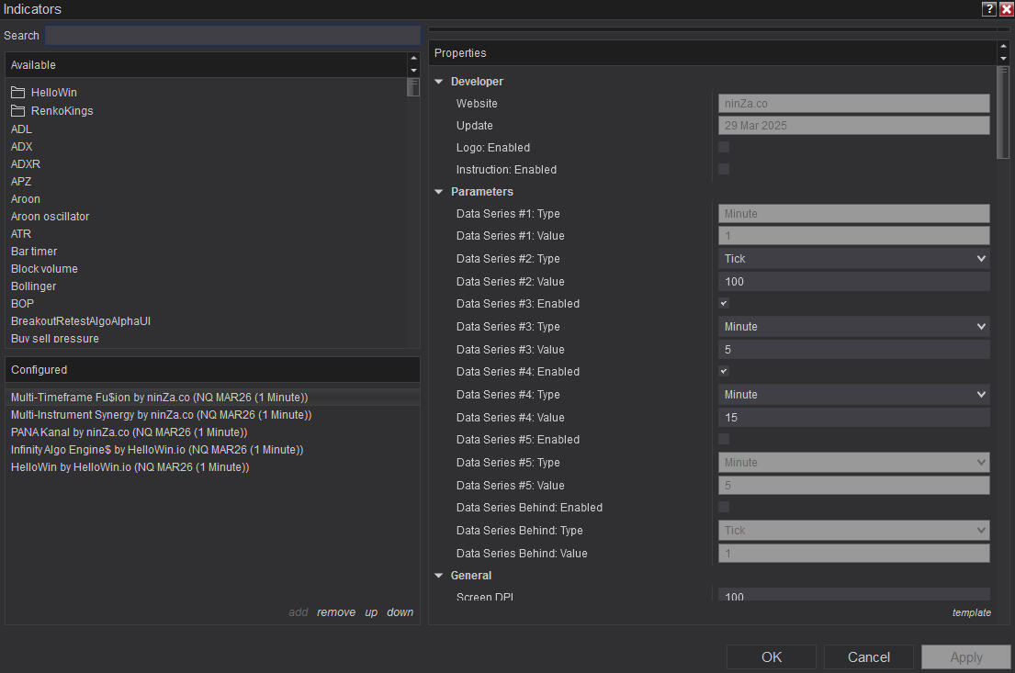
Task: Enable Data Series #5 checkbox
Action: [x=724, y=440]
